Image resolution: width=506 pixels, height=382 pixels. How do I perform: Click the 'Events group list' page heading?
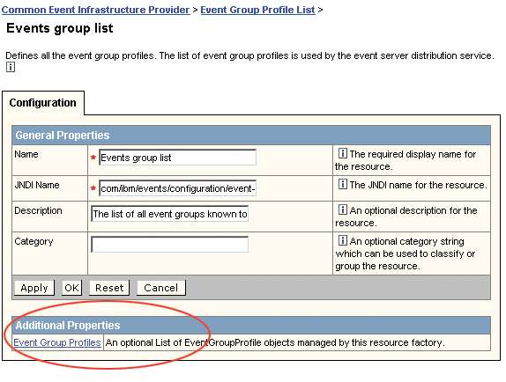[x=60, y=28]
